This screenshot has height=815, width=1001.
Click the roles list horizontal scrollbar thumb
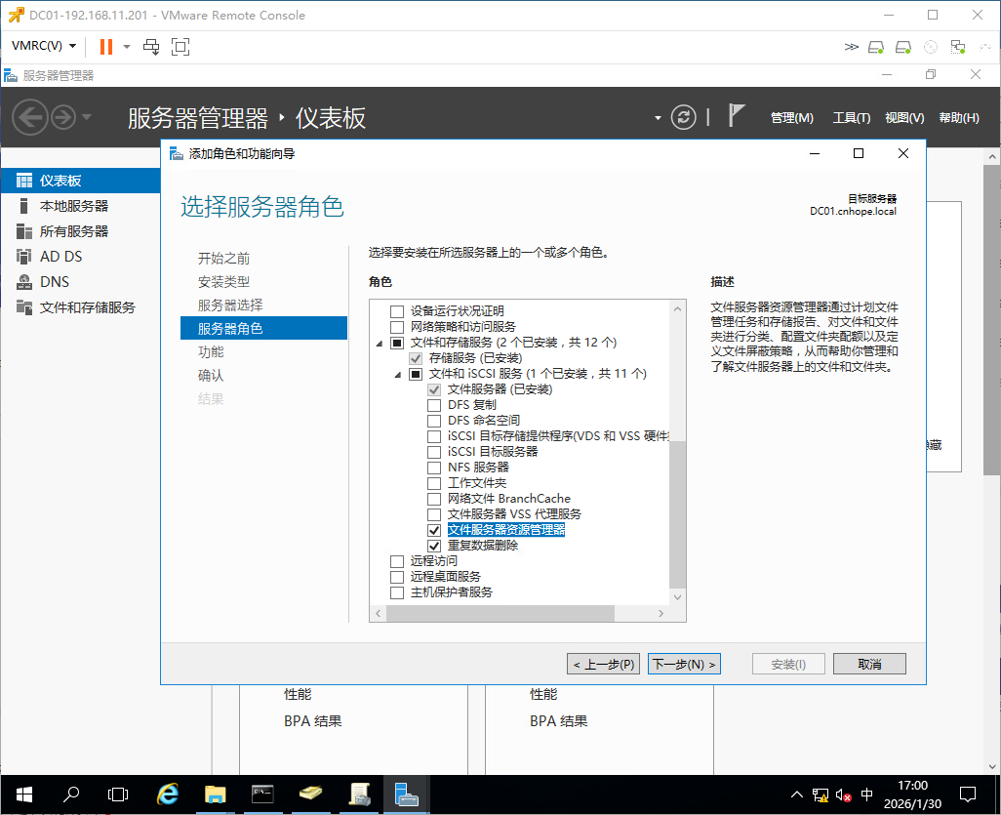[500, 613]
